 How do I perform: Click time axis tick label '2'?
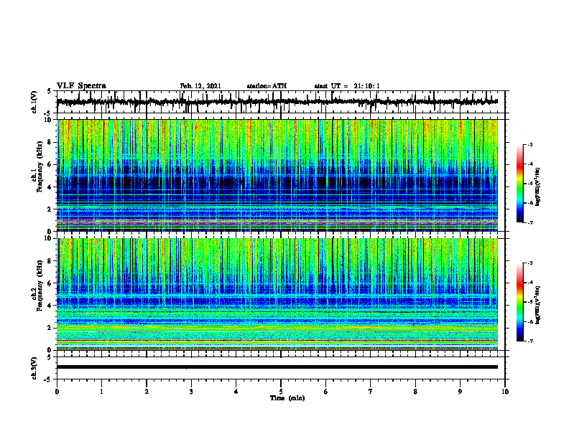(147, 392)
